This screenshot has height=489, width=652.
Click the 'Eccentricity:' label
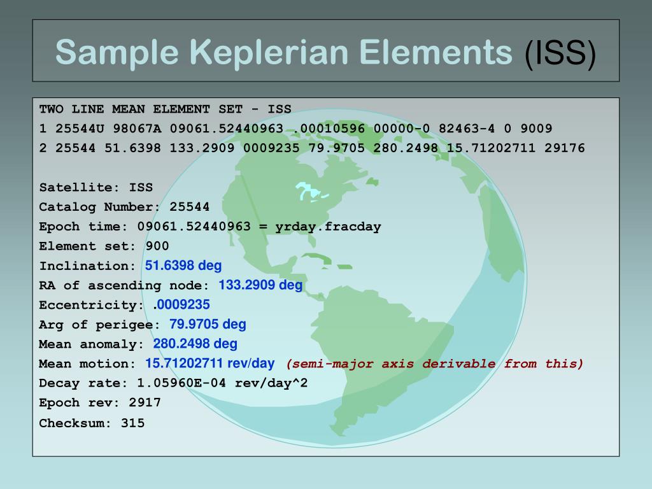pos(92,305)
